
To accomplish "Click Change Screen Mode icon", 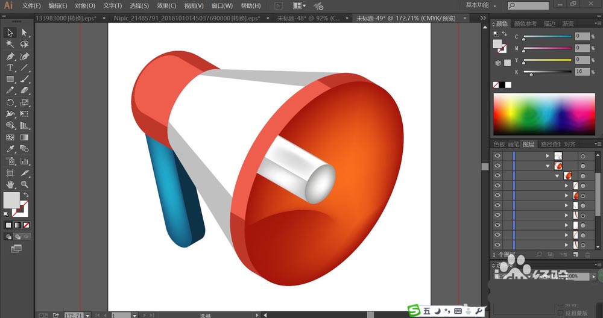I will pos(16,249).
